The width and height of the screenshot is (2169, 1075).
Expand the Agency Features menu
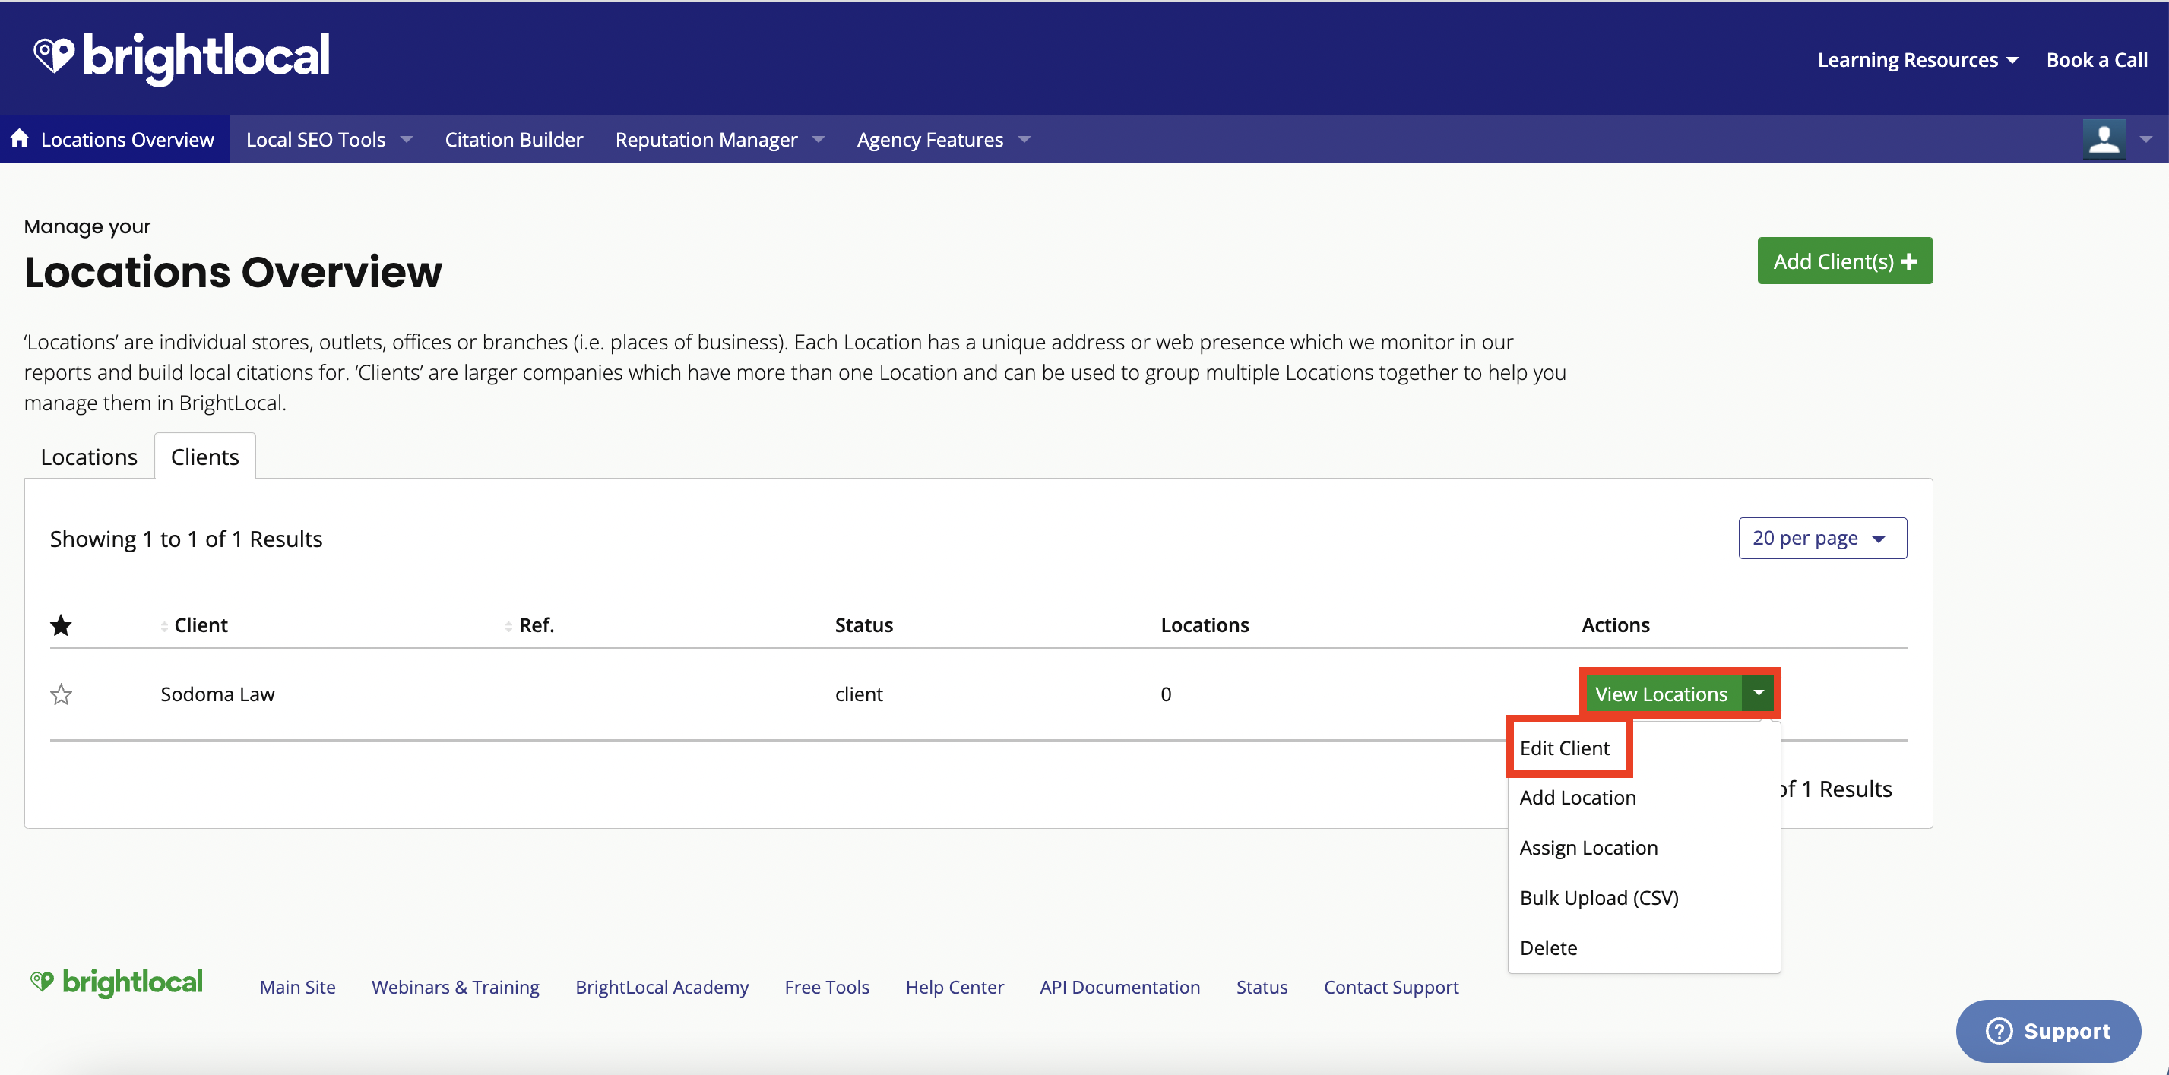(x=943, y=140)
